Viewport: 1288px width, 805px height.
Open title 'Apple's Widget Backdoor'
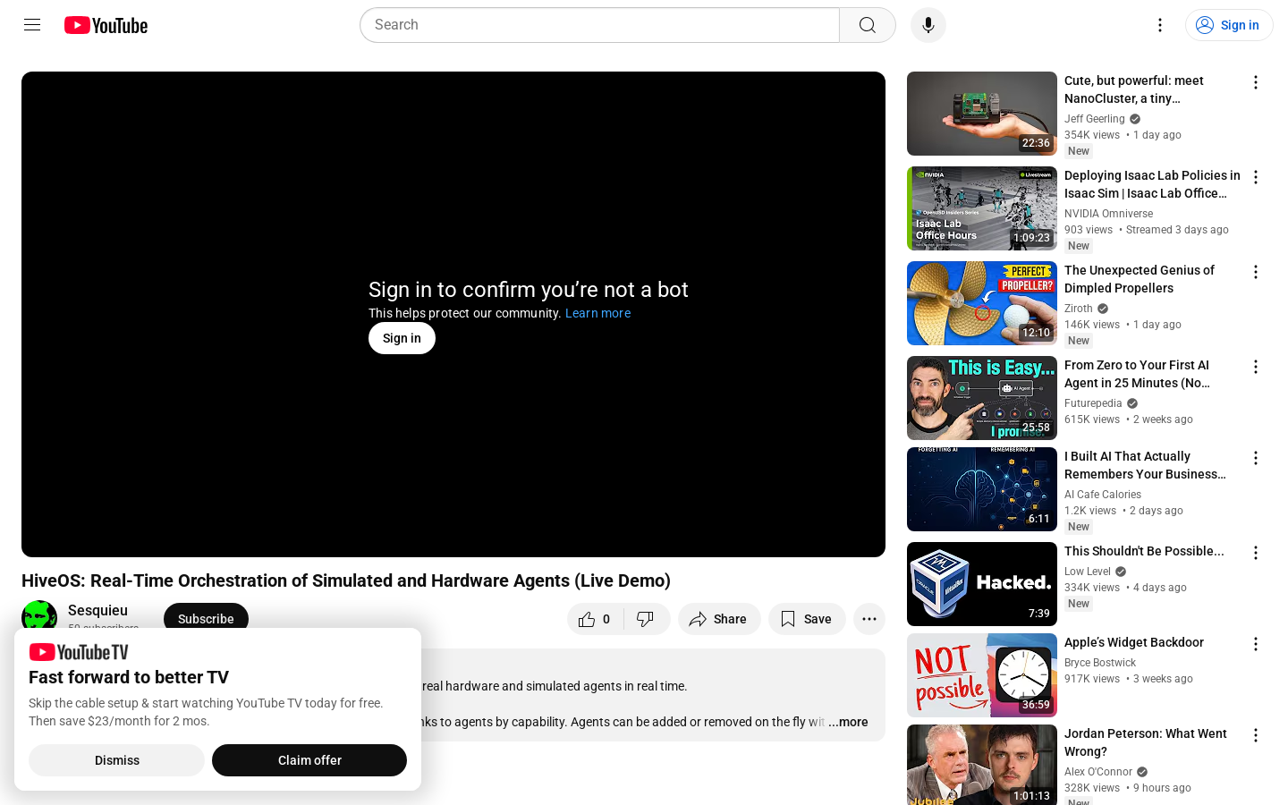click(x=1134, y=642)
